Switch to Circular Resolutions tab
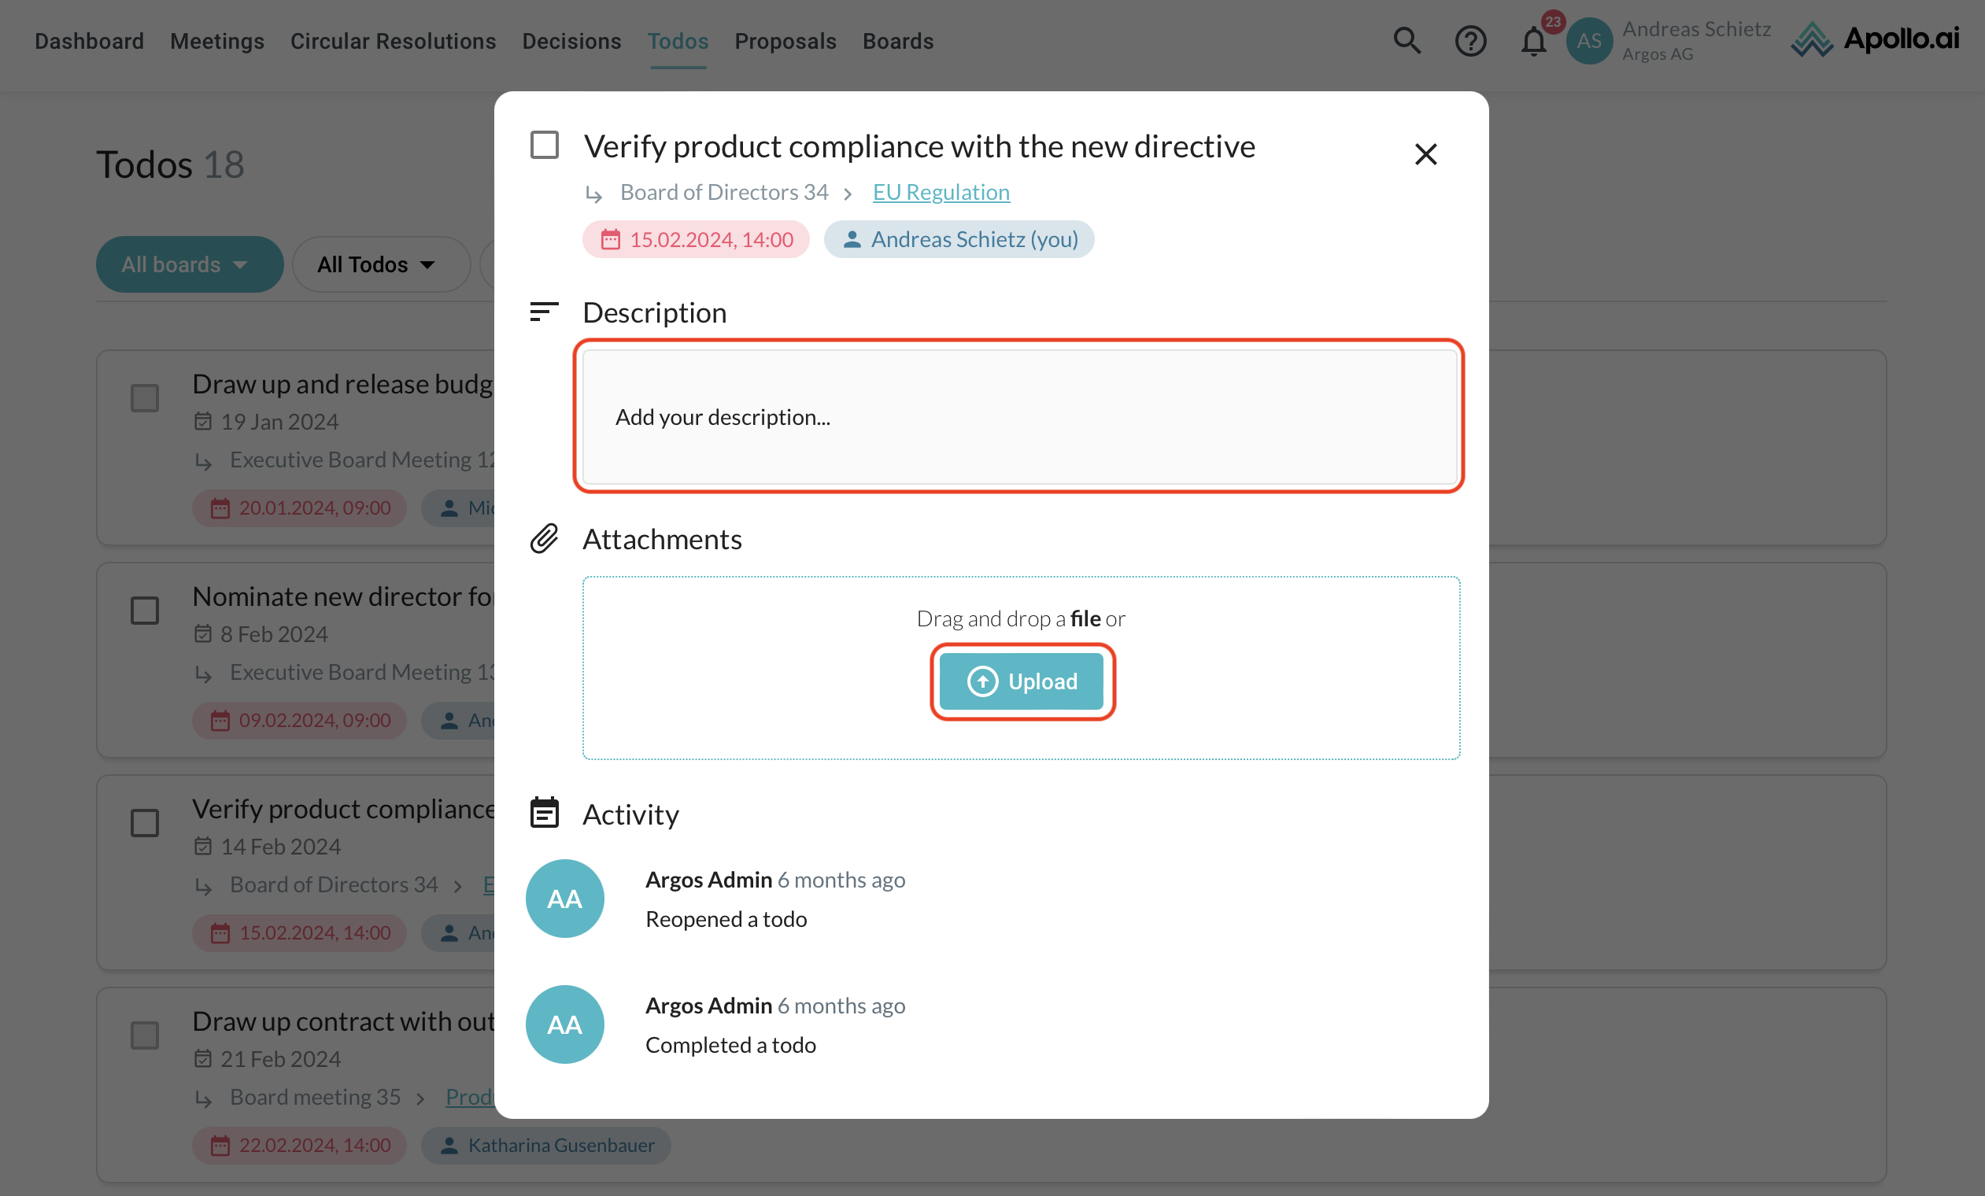Viewport: 1985px width, 1196px height. coord(393,41)
